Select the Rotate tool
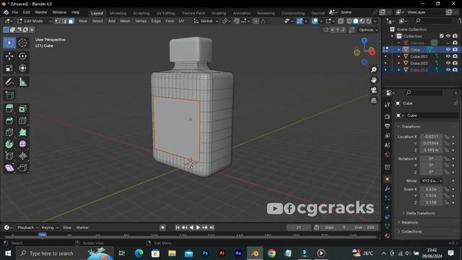Image resolution: width=462 pixels, height=260 pixels. pyautogui.click(x=22, y=56)
